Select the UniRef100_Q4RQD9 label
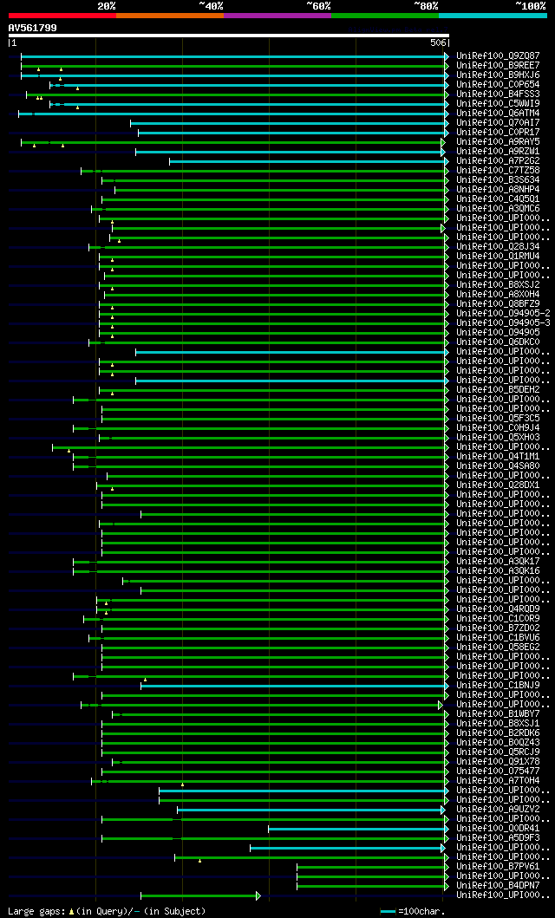Image resolution: width=555 pixels, height=918 pixels. point(499,609)
